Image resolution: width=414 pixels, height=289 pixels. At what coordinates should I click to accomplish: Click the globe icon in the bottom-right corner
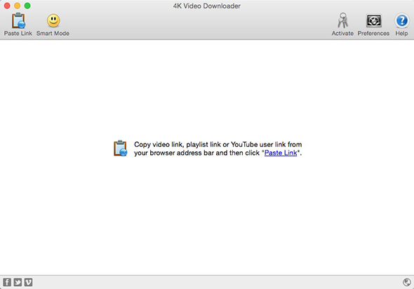407,282
